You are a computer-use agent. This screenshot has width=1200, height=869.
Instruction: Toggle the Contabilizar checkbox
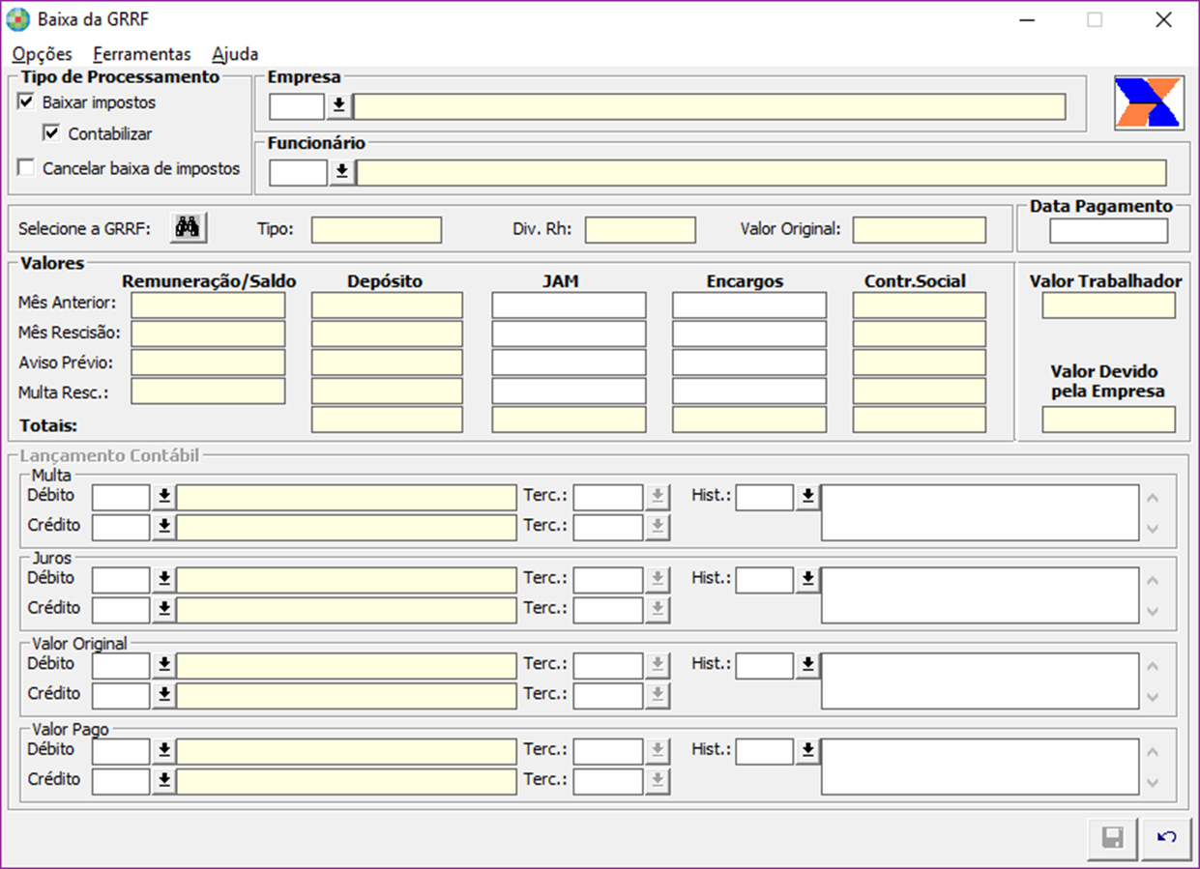pos(52,133)
